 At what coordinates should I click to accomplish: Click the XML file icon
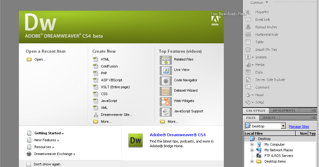click(x=96, y=108)
